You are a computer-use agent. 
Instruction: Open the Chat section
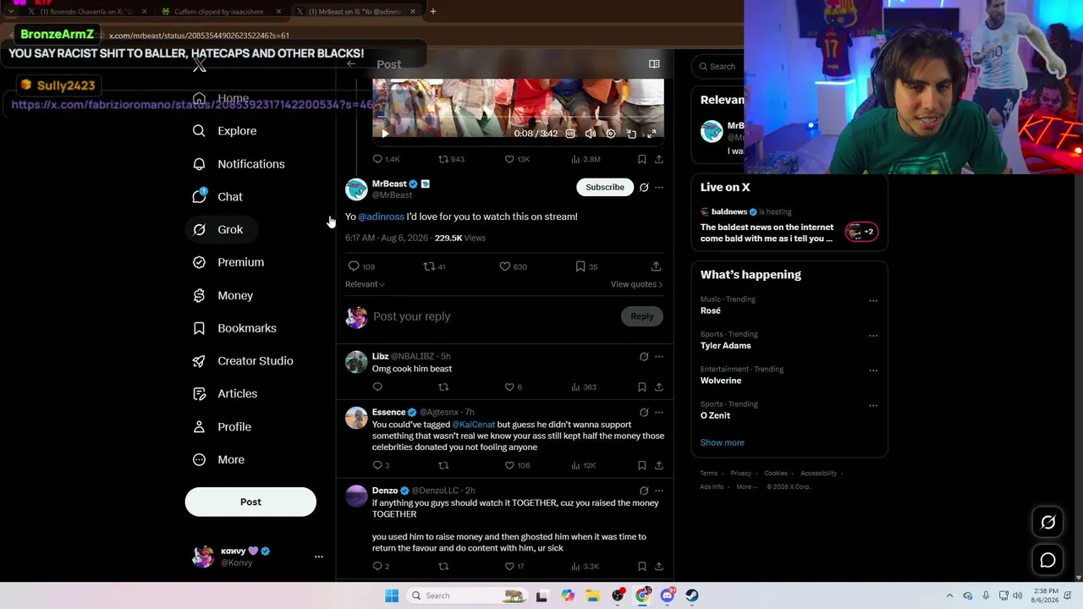(217, 197)
